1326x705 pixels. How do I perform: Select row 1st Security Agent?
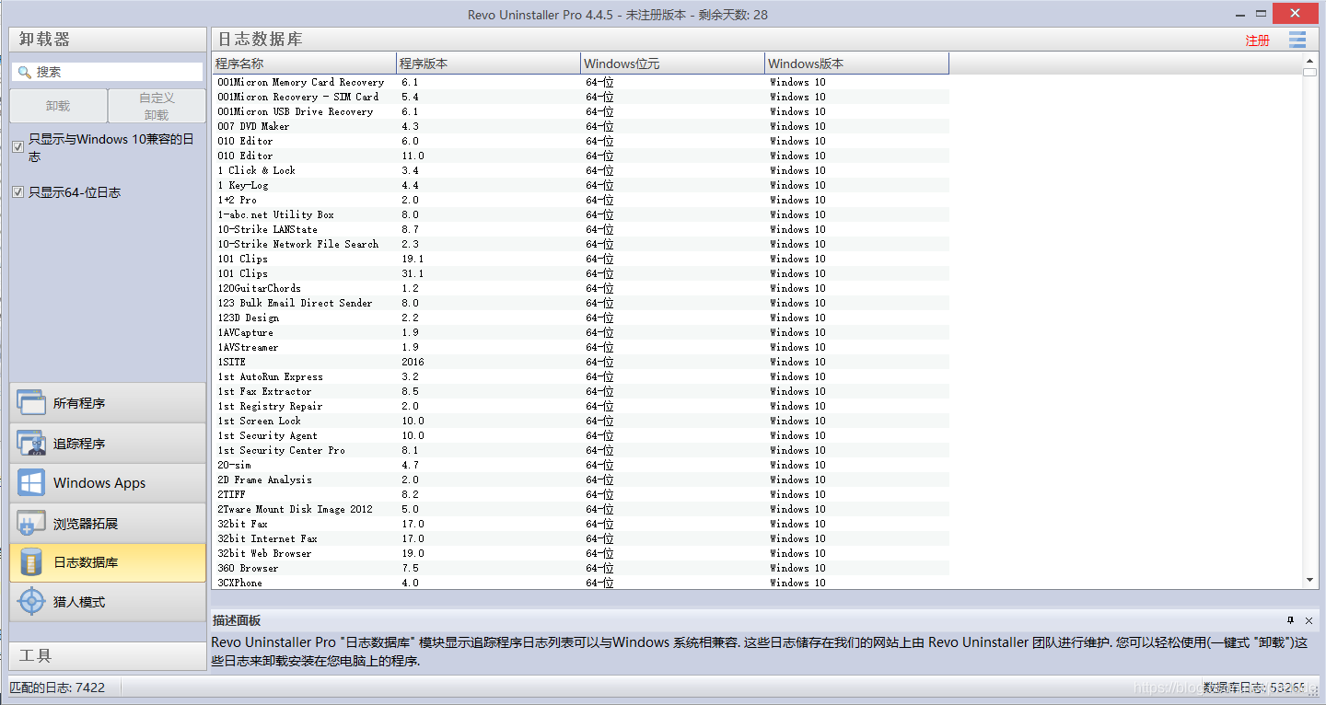[x=580, y=435]
